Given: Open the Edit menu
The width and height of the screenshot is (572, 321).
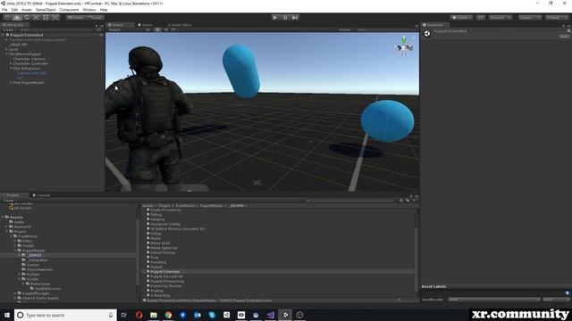Looking at the screenshot, I should (14, 10).
